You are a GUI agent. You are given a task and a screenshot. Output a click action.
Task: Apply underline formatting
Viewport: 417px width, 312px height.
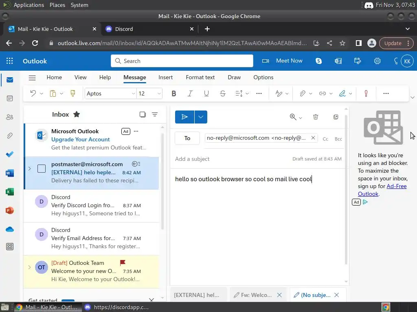coord(206,93)
